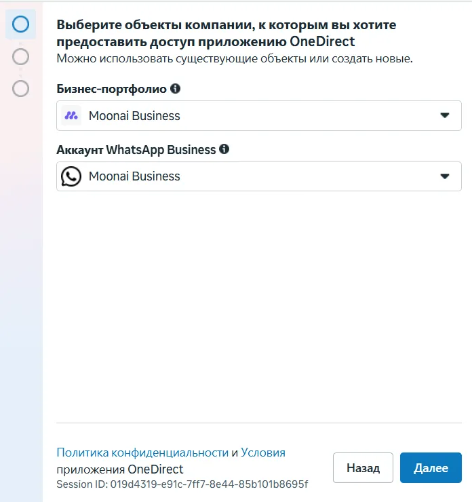Click the Назад button
The image size is (472, 502).
point(363,468)
